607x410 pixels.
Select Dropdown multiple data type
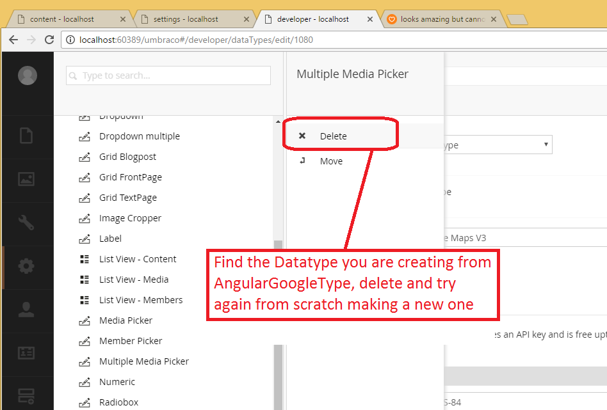tap(140, 136)
